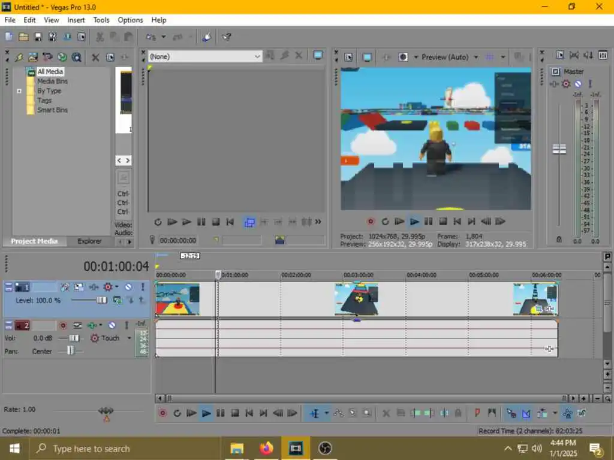Click Trimmer external monitor icon
The image size is (614, 460).
318,56
